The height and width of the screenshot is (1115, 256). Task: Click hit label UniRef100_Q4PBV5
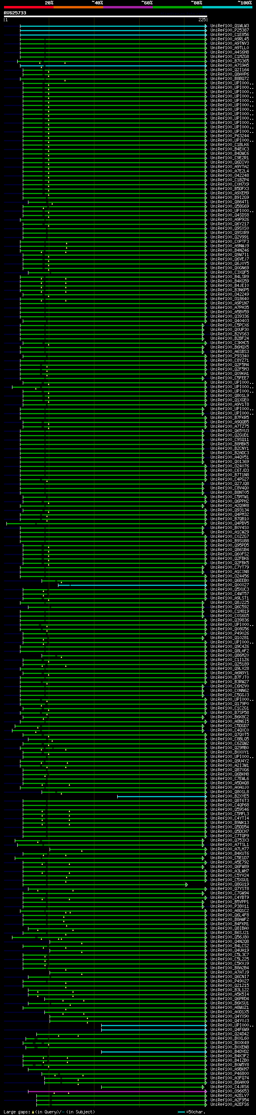230,523
